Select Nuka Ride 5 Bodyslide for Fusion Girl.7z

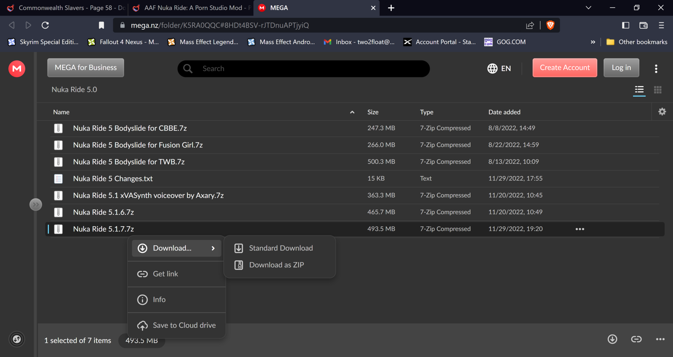tap(355, 145)
